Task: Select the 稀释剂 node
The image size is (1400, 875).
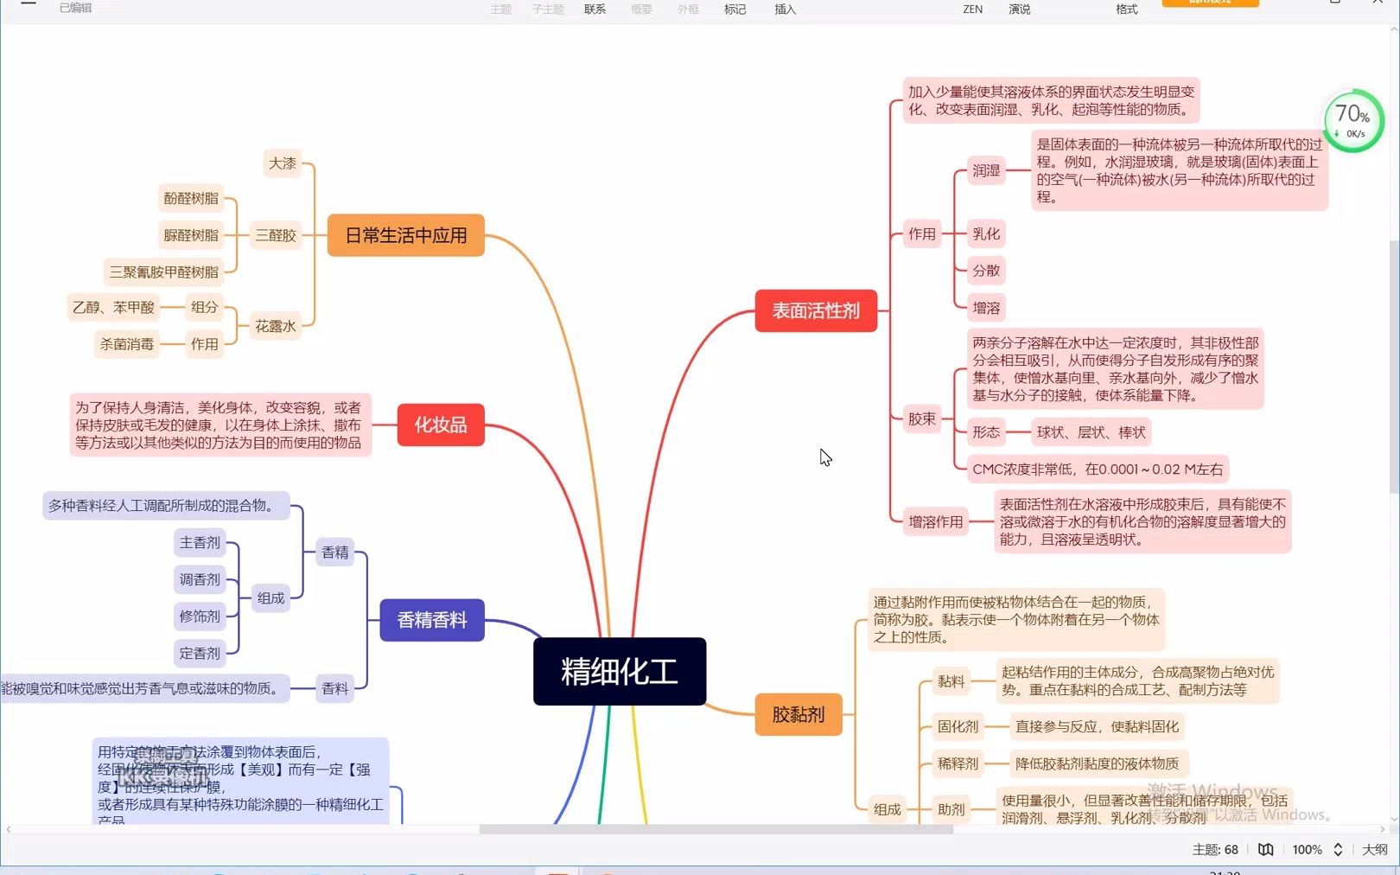Action: tap(958, 763)
